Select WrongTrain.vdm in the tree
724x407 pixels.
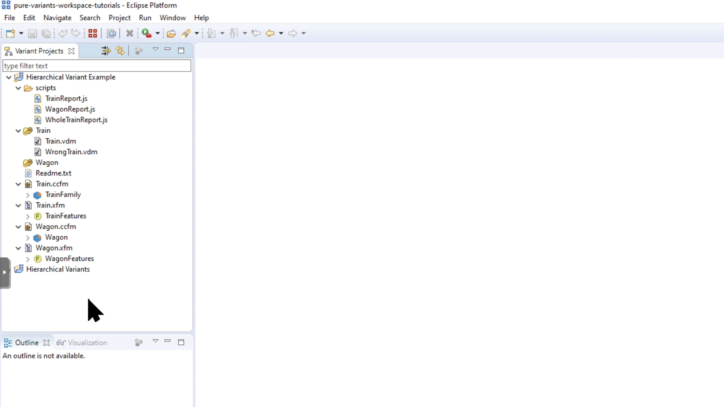[x=71, y=152]
